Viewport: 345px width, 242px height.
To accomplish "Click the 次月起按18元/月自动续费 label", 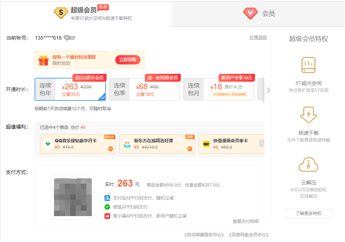I will [x=229, y=94].
